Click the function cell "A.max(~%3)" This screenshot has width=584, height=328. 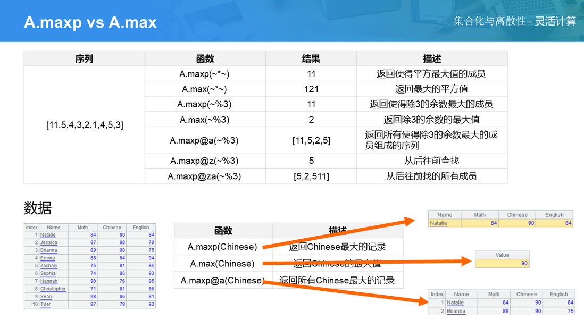point(204,120)
